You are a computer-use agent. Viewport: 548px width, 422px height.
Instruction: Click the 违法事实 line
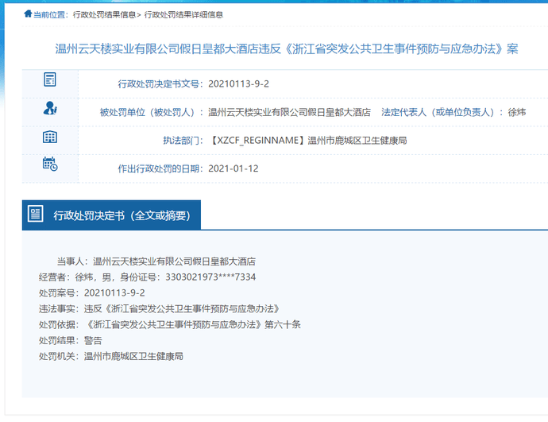(159, 309)
